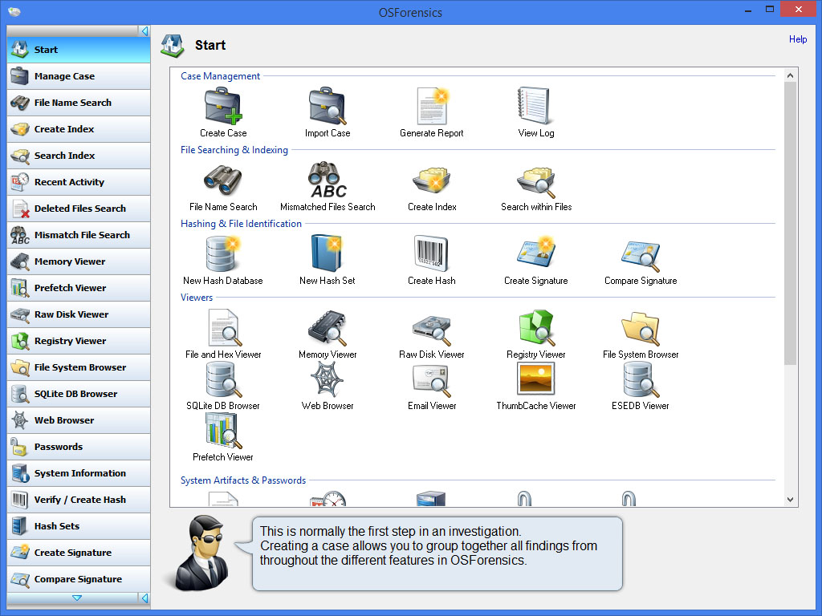The height and width of the screenshot is (616, 822).
Task: Open Prefetch Viewer icon in Viewers section
Action: (x=223, y=431)
